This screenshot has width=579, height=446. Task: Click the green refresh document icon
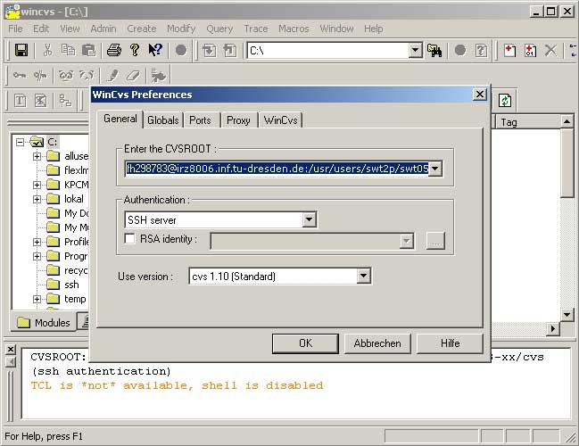pos(505,101)
